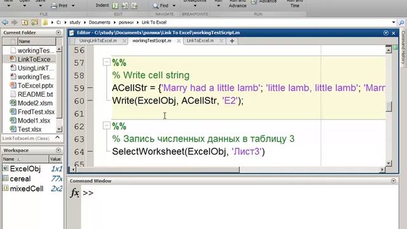Image resolution: width=407 pixels, height=229 pixels.
Task: Open the Run dropdown arrow
Action: [x=218, y=6]
